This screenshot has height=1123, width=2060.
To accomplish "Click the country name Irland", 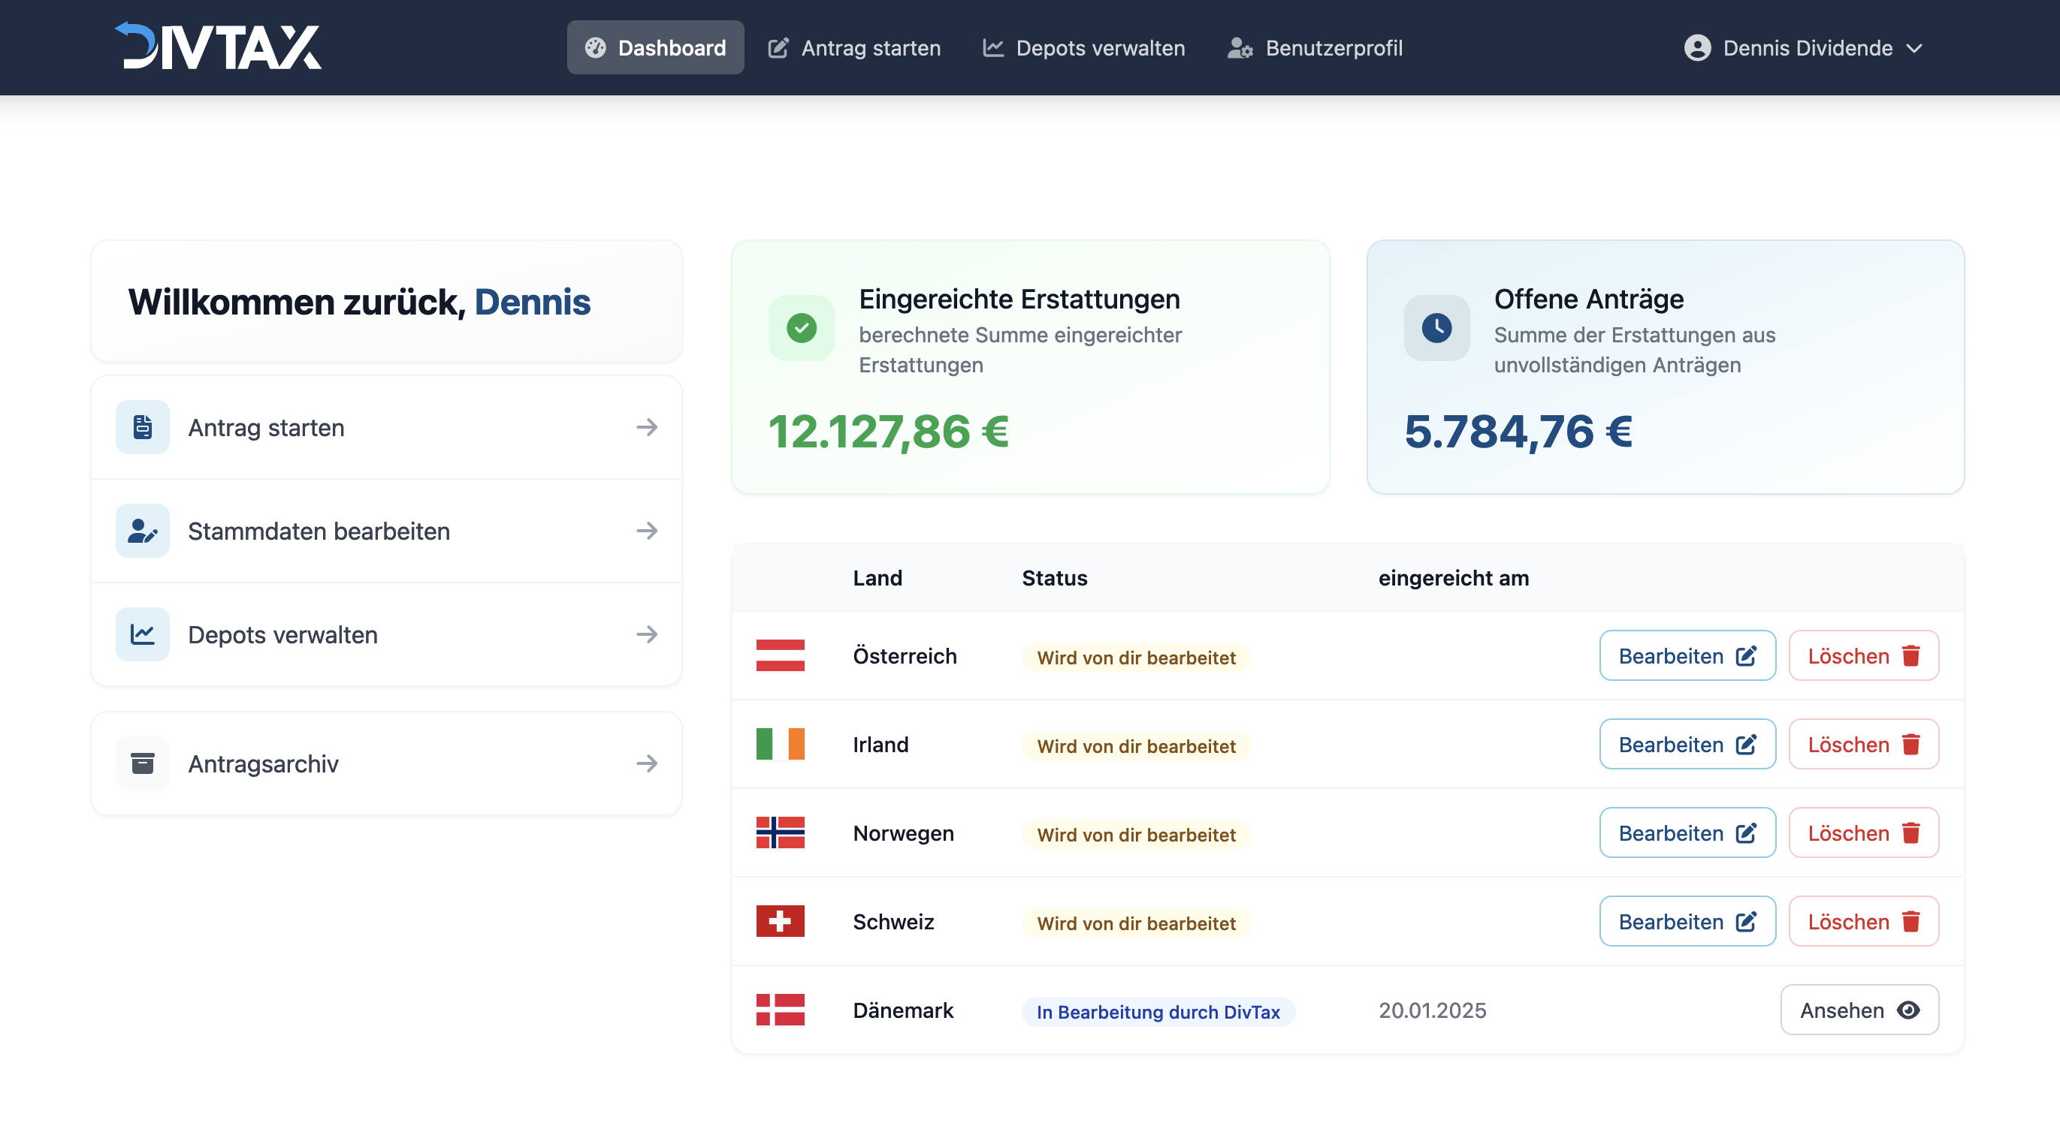I will 880,745.
